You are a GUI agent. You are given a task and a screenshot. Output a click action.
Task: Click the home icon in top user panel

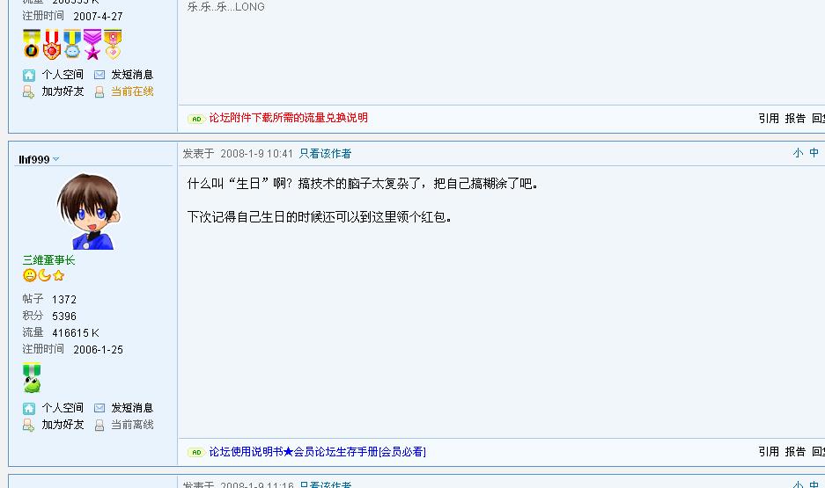(x=29, y=75)
